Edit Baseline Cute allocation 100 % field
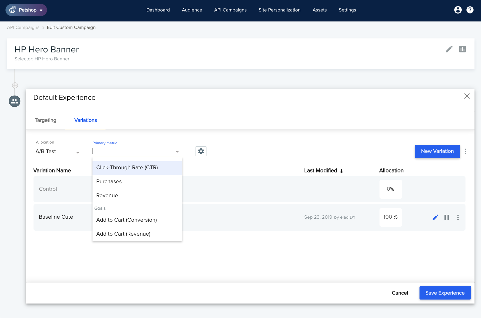481x318 pixels. (x=390, y=217)
